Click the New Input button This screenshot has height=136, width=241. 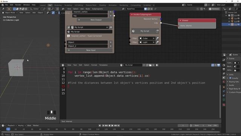(90, 50)
